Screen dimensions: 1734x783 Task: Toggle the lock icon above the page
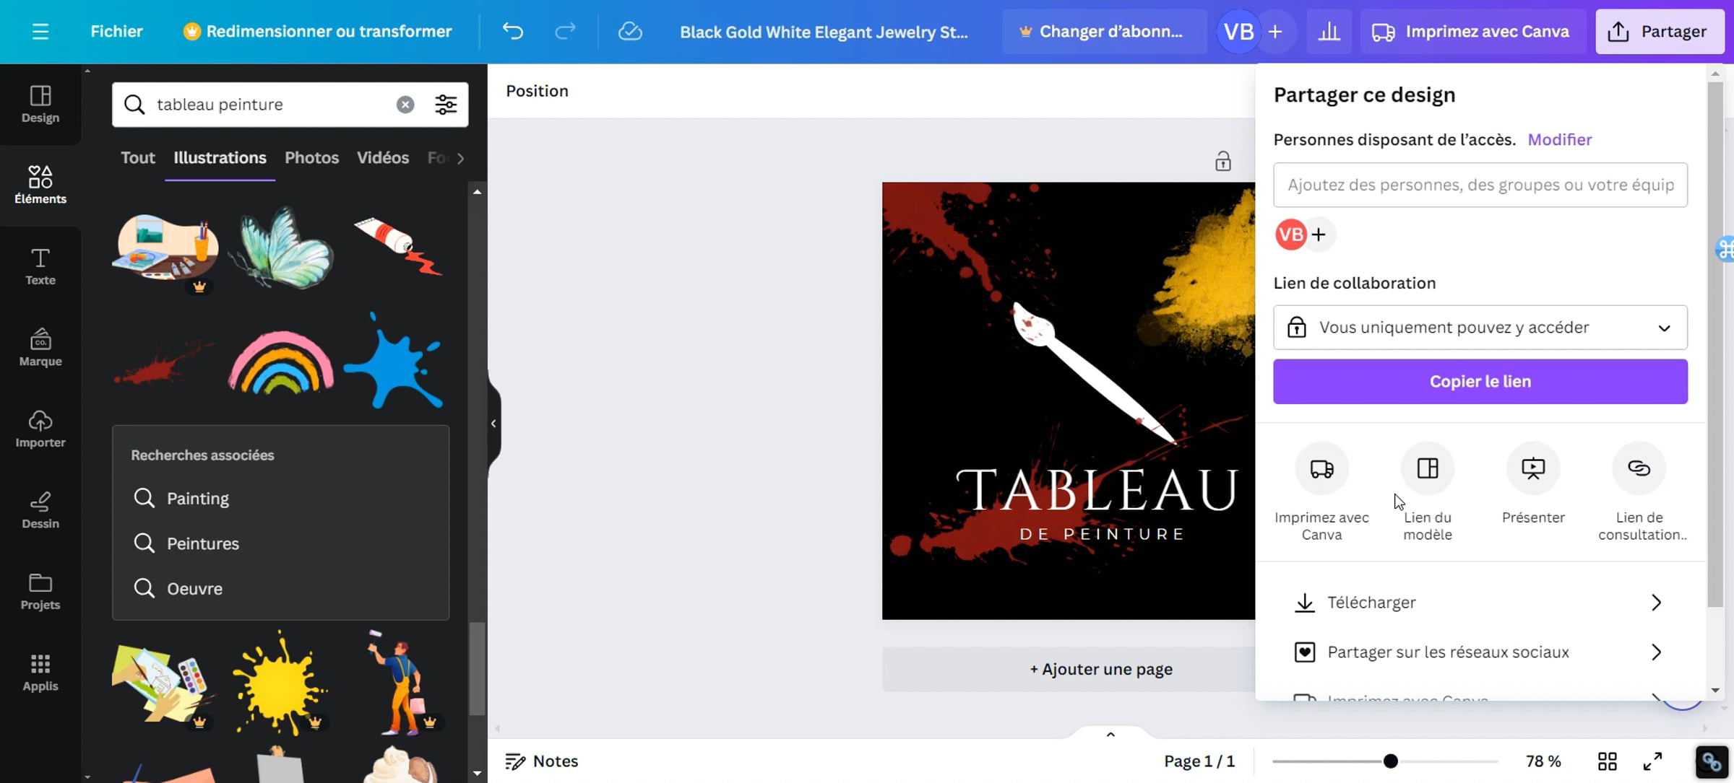coord(1222,161)
